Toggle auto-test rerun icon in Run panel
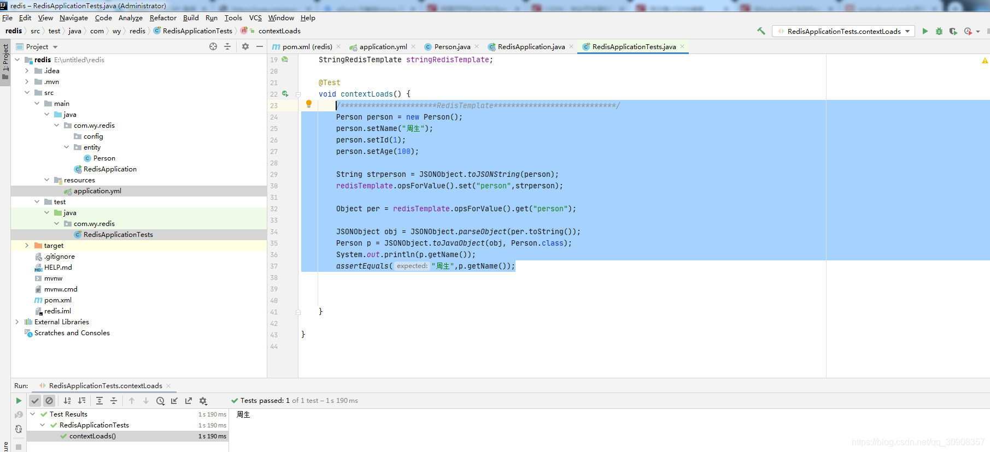The height and width of the screenshot is (452, 990). pyautogui.click(x=19, y=429)
